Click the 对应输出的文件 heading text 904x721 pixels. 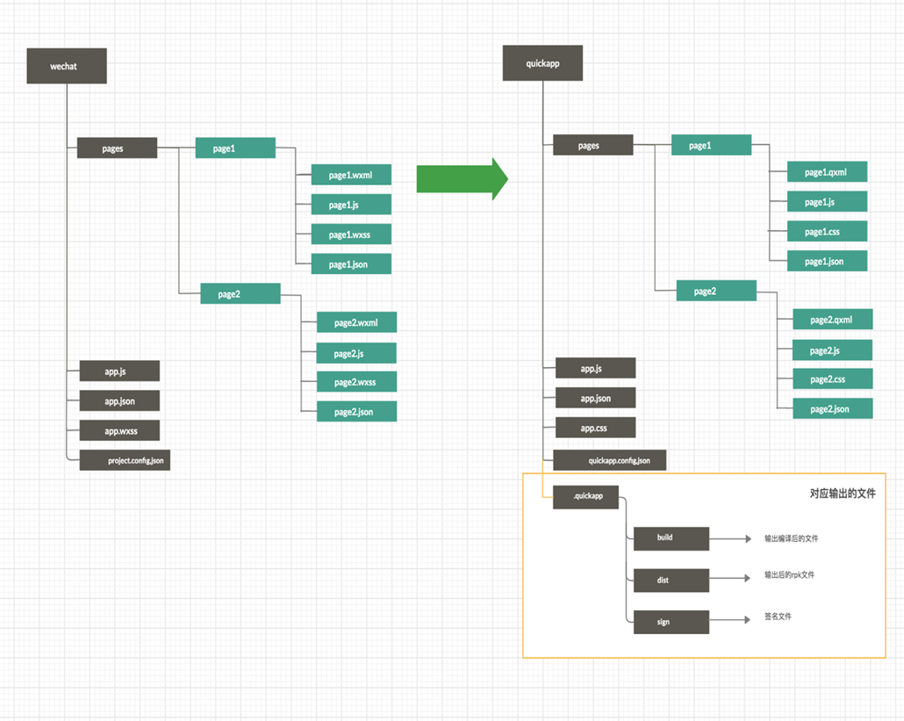(842, 494)
